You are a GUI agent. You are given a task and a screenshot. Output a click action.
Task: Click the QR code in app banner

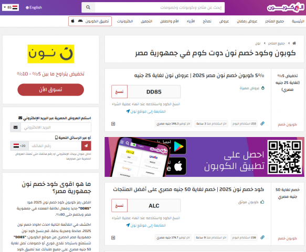coord(284,157)
